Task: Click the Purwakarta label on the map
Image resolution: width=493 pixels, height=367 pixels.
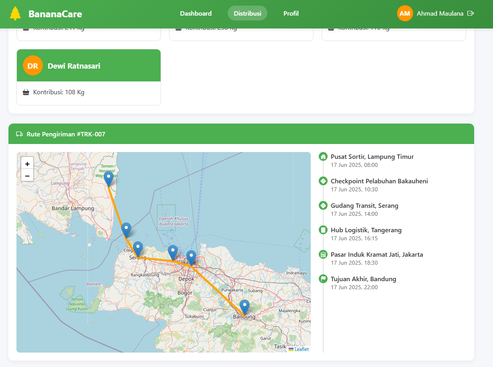Action: [x=232, y=290]
